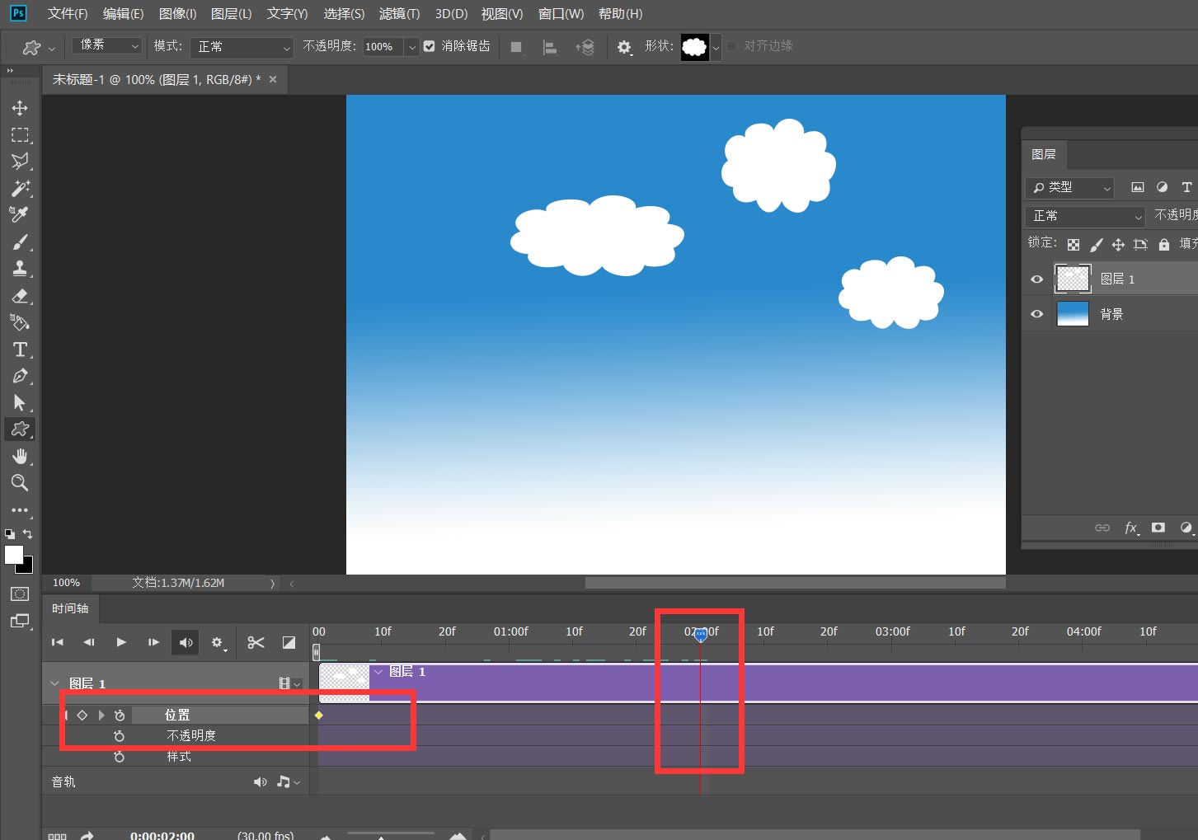Click the foreground color swatch

pos(14,555)
